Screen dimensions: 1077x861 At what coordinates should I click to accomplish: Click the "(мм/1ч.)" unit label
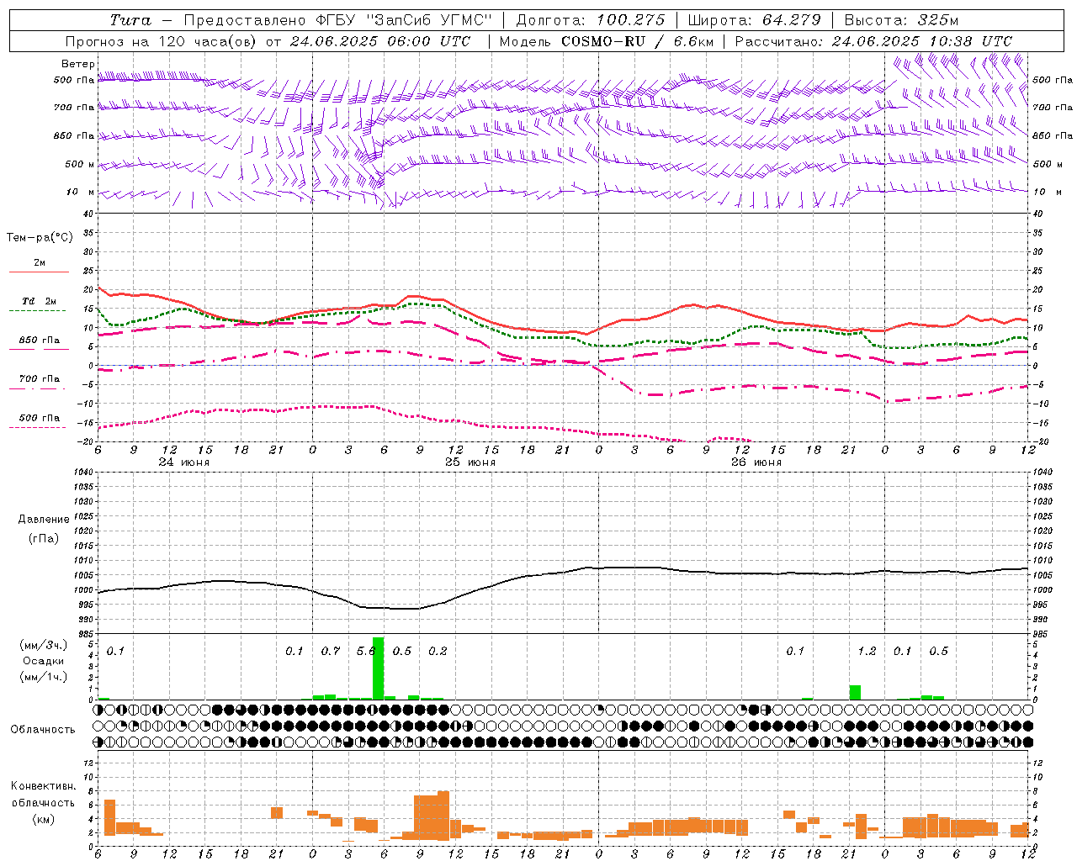click(x=44, y=677)
